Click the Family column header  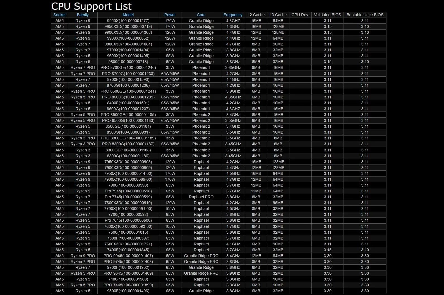83,15
